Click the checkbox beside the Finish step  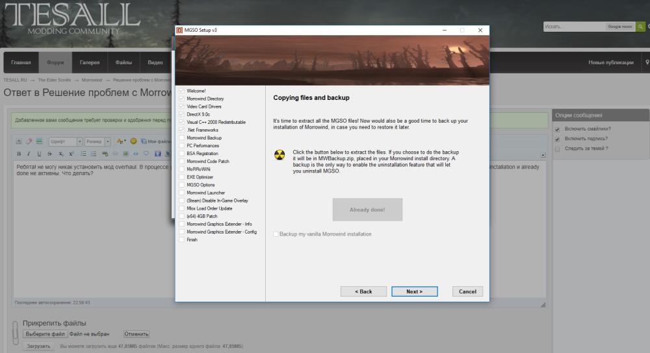(x=181, y=239)
